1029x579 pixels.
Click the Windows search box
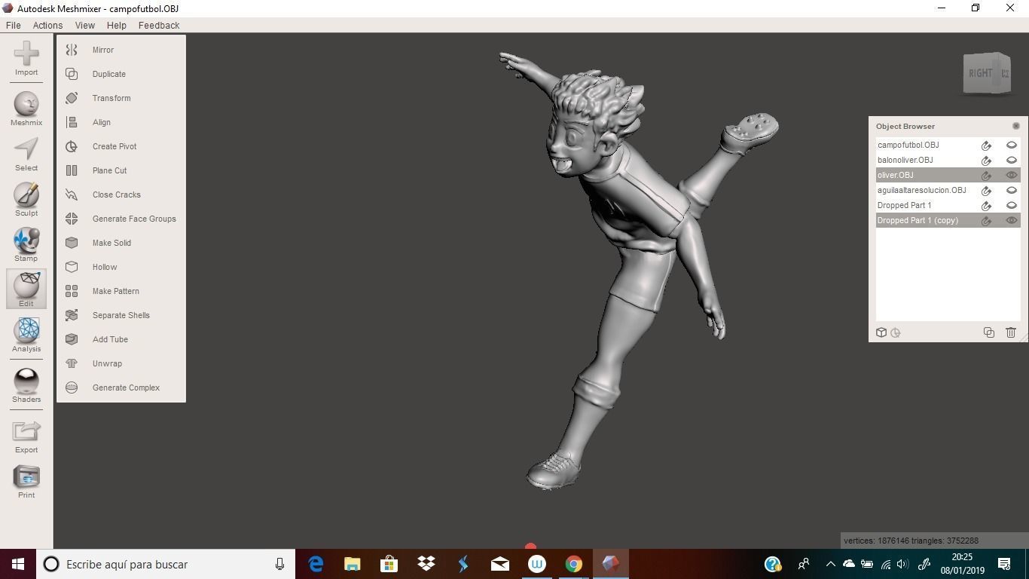[x=166, y=564]
